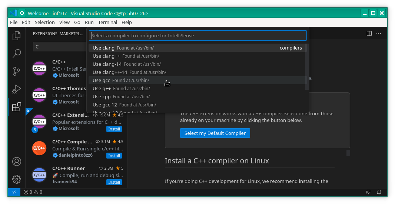The height and width of the screenshot is (204, 395).
Task: Install the C/C++ Extension Pack
Action: tap(114, 129)
